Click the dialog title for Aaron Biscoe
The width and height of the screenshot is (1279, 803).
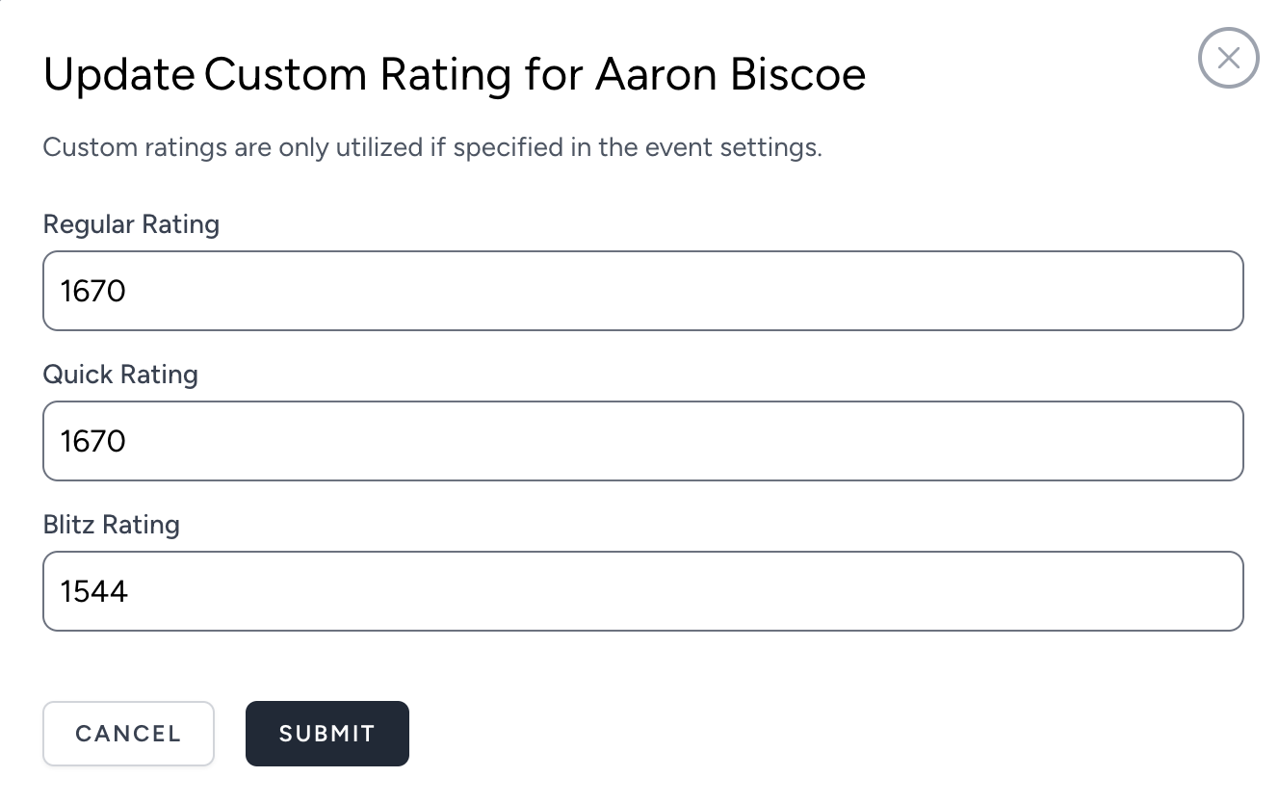[x=455, y=75]
